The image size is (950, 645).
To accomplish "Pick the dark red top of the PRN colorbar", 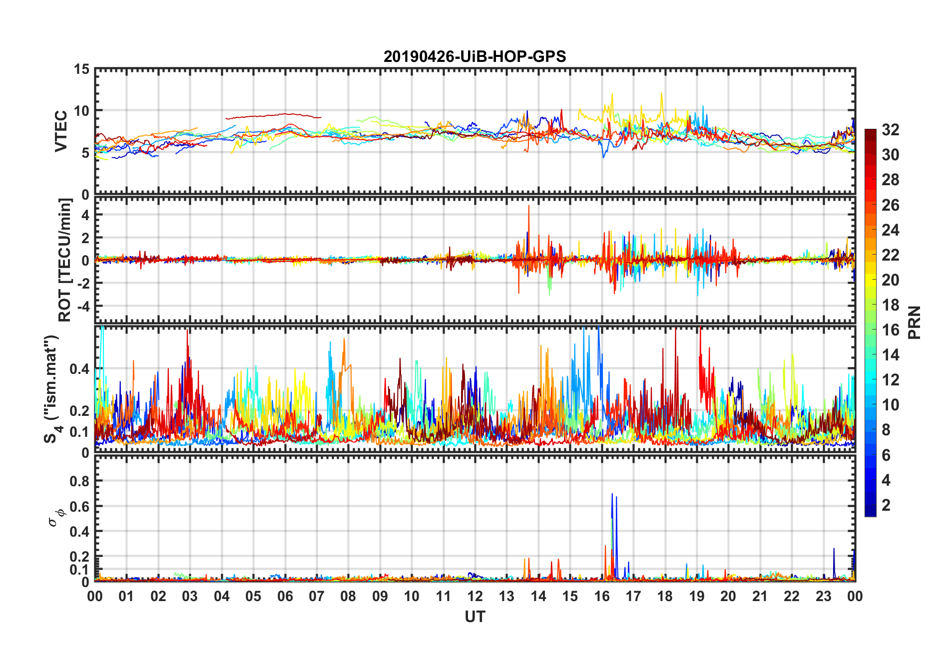I will tap(870, 133).
